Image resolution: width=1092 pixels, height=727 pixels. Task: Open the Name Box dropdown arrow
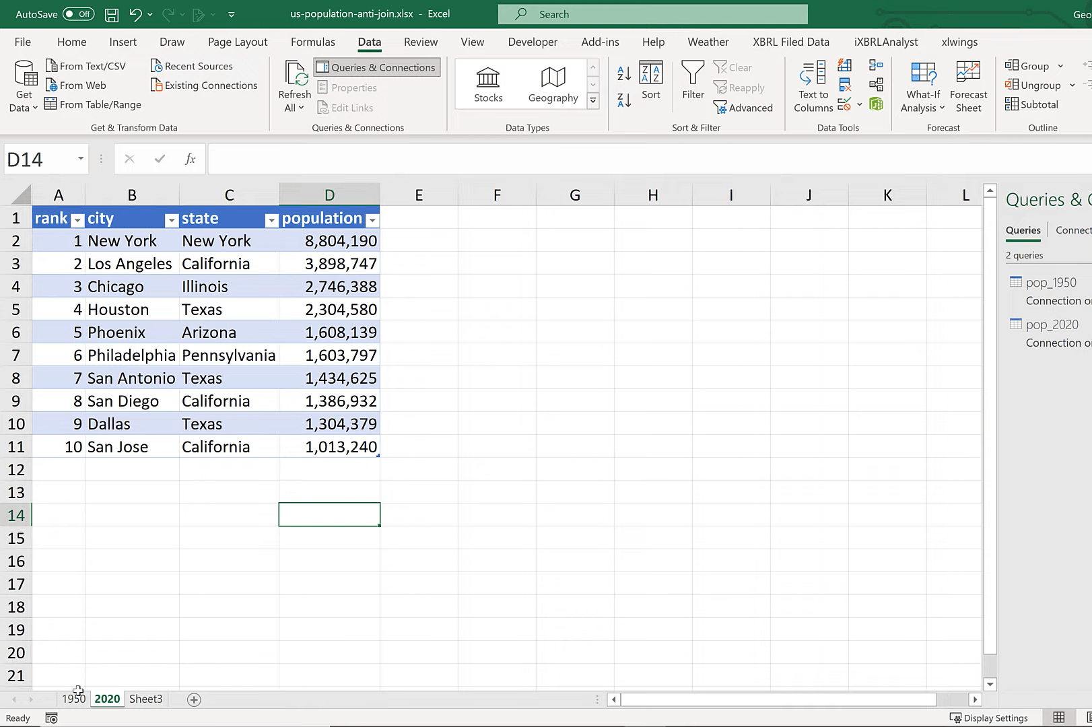[x=81, y=159]
